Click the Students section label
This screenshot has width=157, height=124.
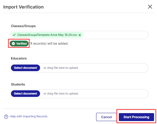coord(18,84)
